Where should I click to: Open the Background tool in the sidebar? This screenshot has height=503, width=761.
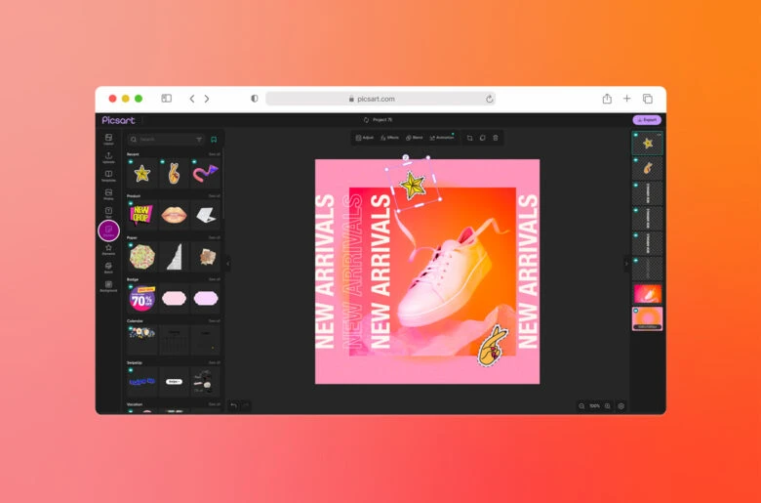[x=108, y=285]
